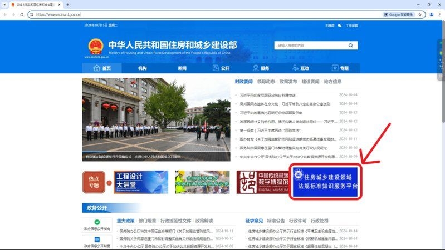Switch to the 部门规章 tab
Image resolution: width=445 pixels, height=250 pixels.
click(x=147, y=221)
